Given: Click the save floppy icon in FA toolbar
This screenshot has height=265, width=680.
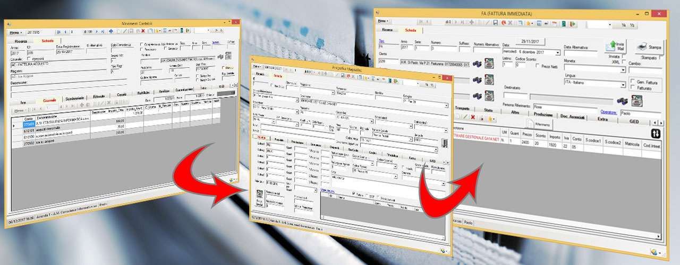Looking at the screenshot, I should coord(495,22).
